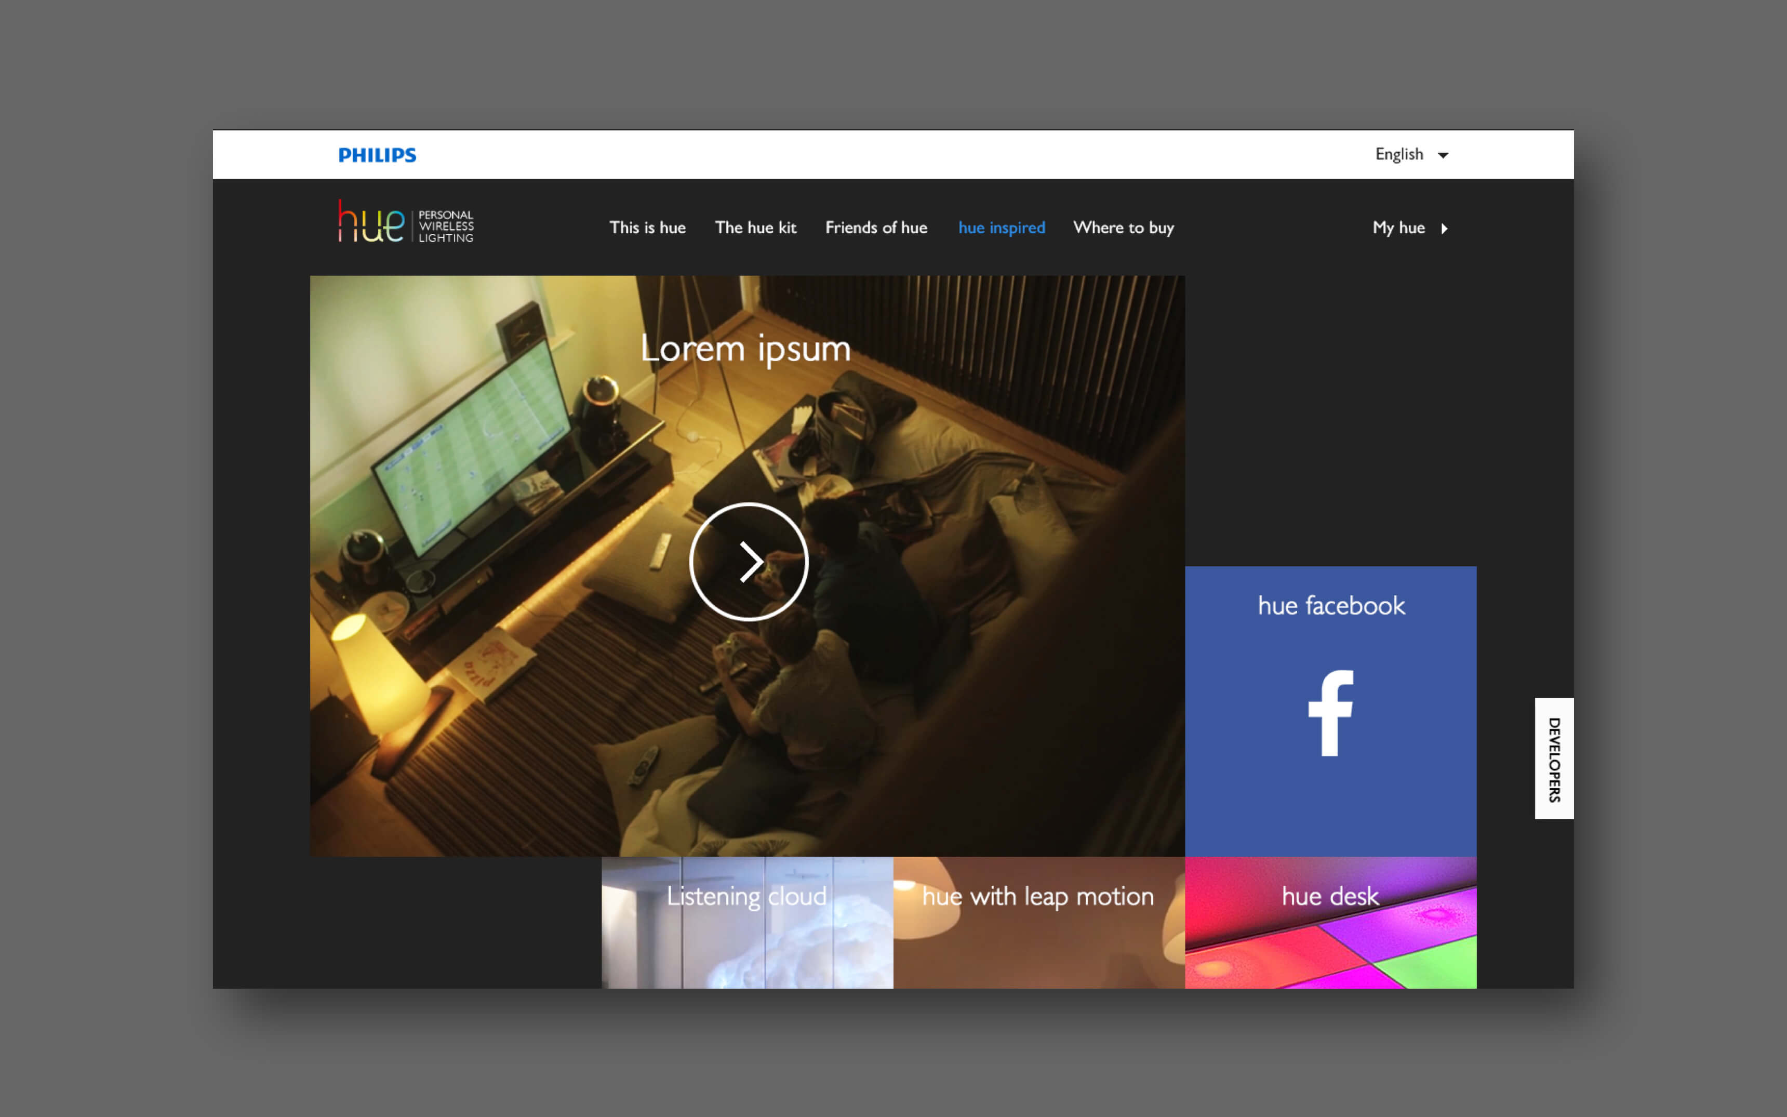The height and width of the screenshot is (1117, 1787).
Task: Go to Friends of hue
Action: point(876,228)
